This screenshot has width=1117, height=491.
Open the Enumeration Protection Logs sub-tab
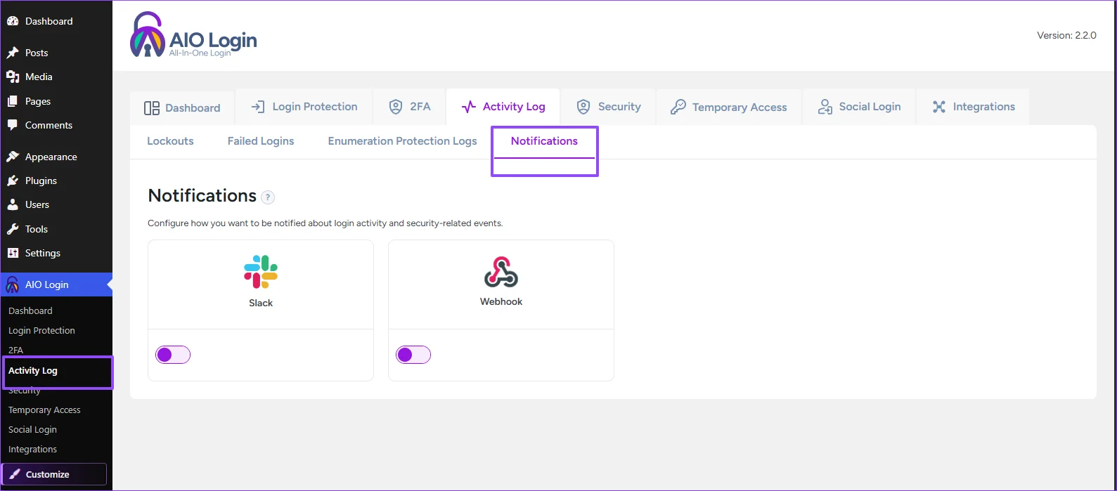point(402,141)
